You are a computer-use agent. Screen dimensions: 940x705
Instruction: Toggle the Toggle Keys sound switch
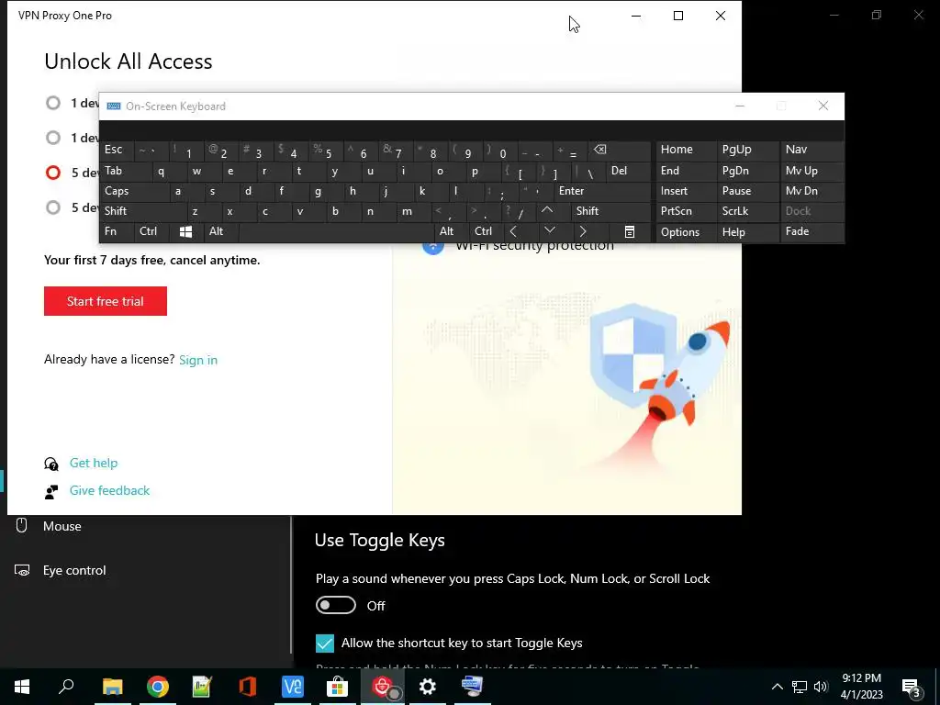tap(336, 606)
